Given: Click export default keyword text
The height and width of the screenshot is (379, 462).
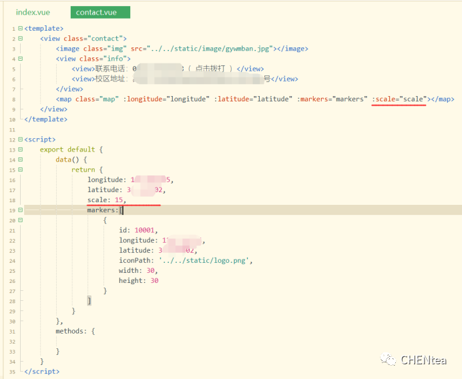Looking at the screenshot, I should click(67, 149).
